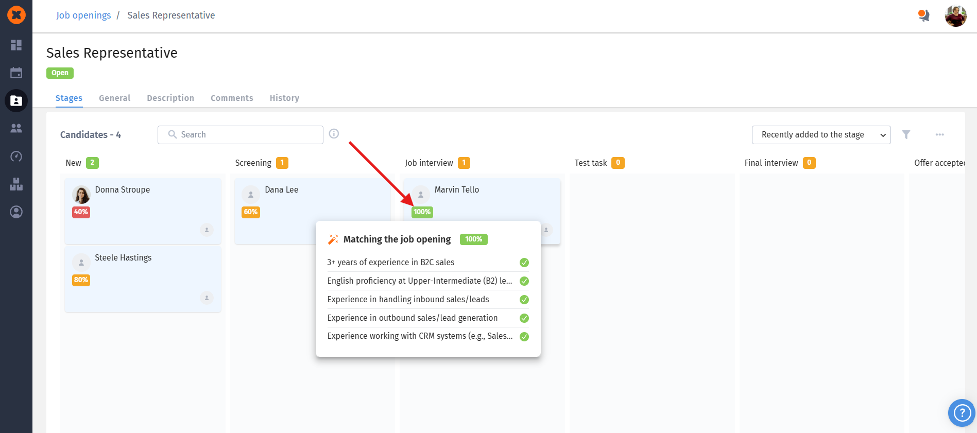
Task: Open the sort dropdown 'Recently added to the stage'
Action: pyautogui.click(x=821, y=135)
